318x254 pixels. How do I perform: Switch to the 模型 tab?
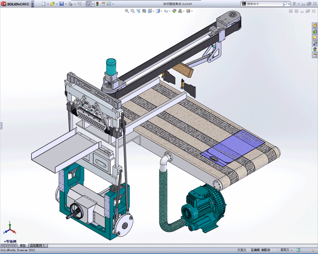point(23,245)
